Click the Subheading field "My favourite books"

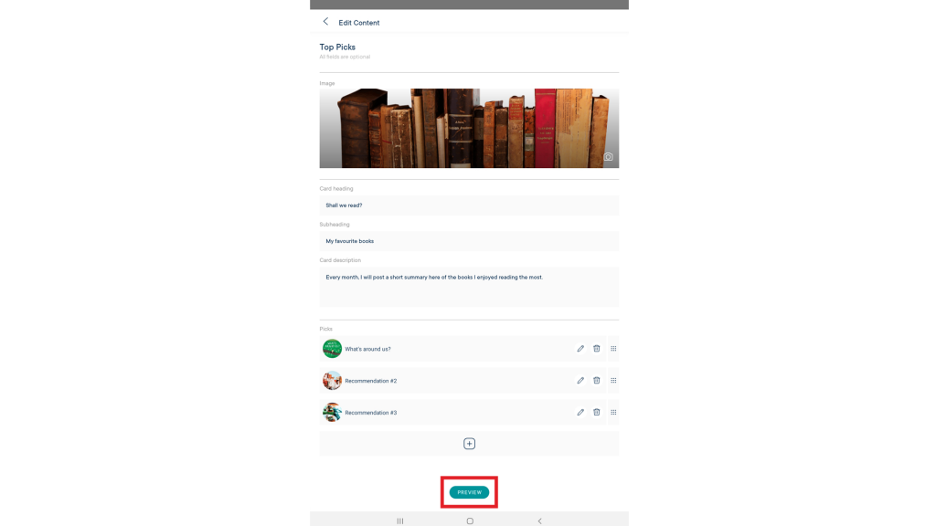pos(469,241)
